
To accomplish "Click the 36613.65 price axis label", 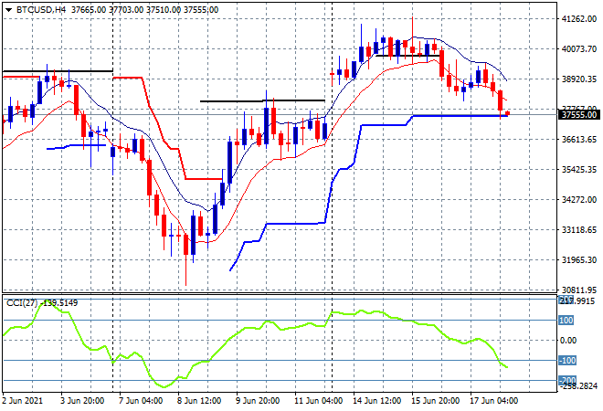I will click(x=579, y=139).
